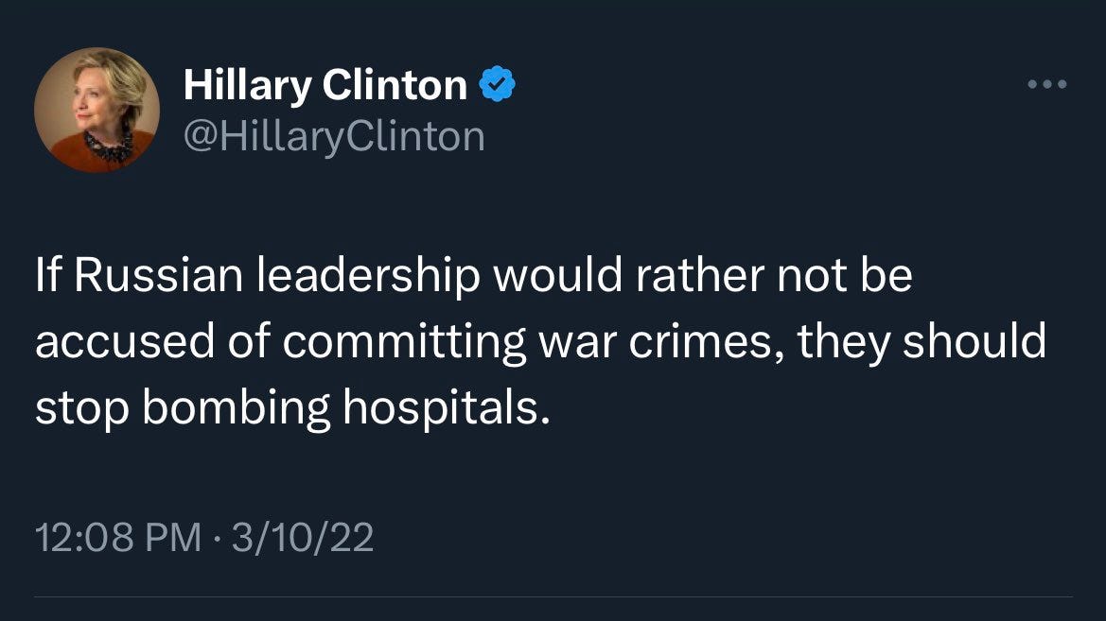This screenshot has width=1106, height=621.
Task: Click the horizontal divider line below the timestamp
Action: pyautogui.click(x=553, y=597)
